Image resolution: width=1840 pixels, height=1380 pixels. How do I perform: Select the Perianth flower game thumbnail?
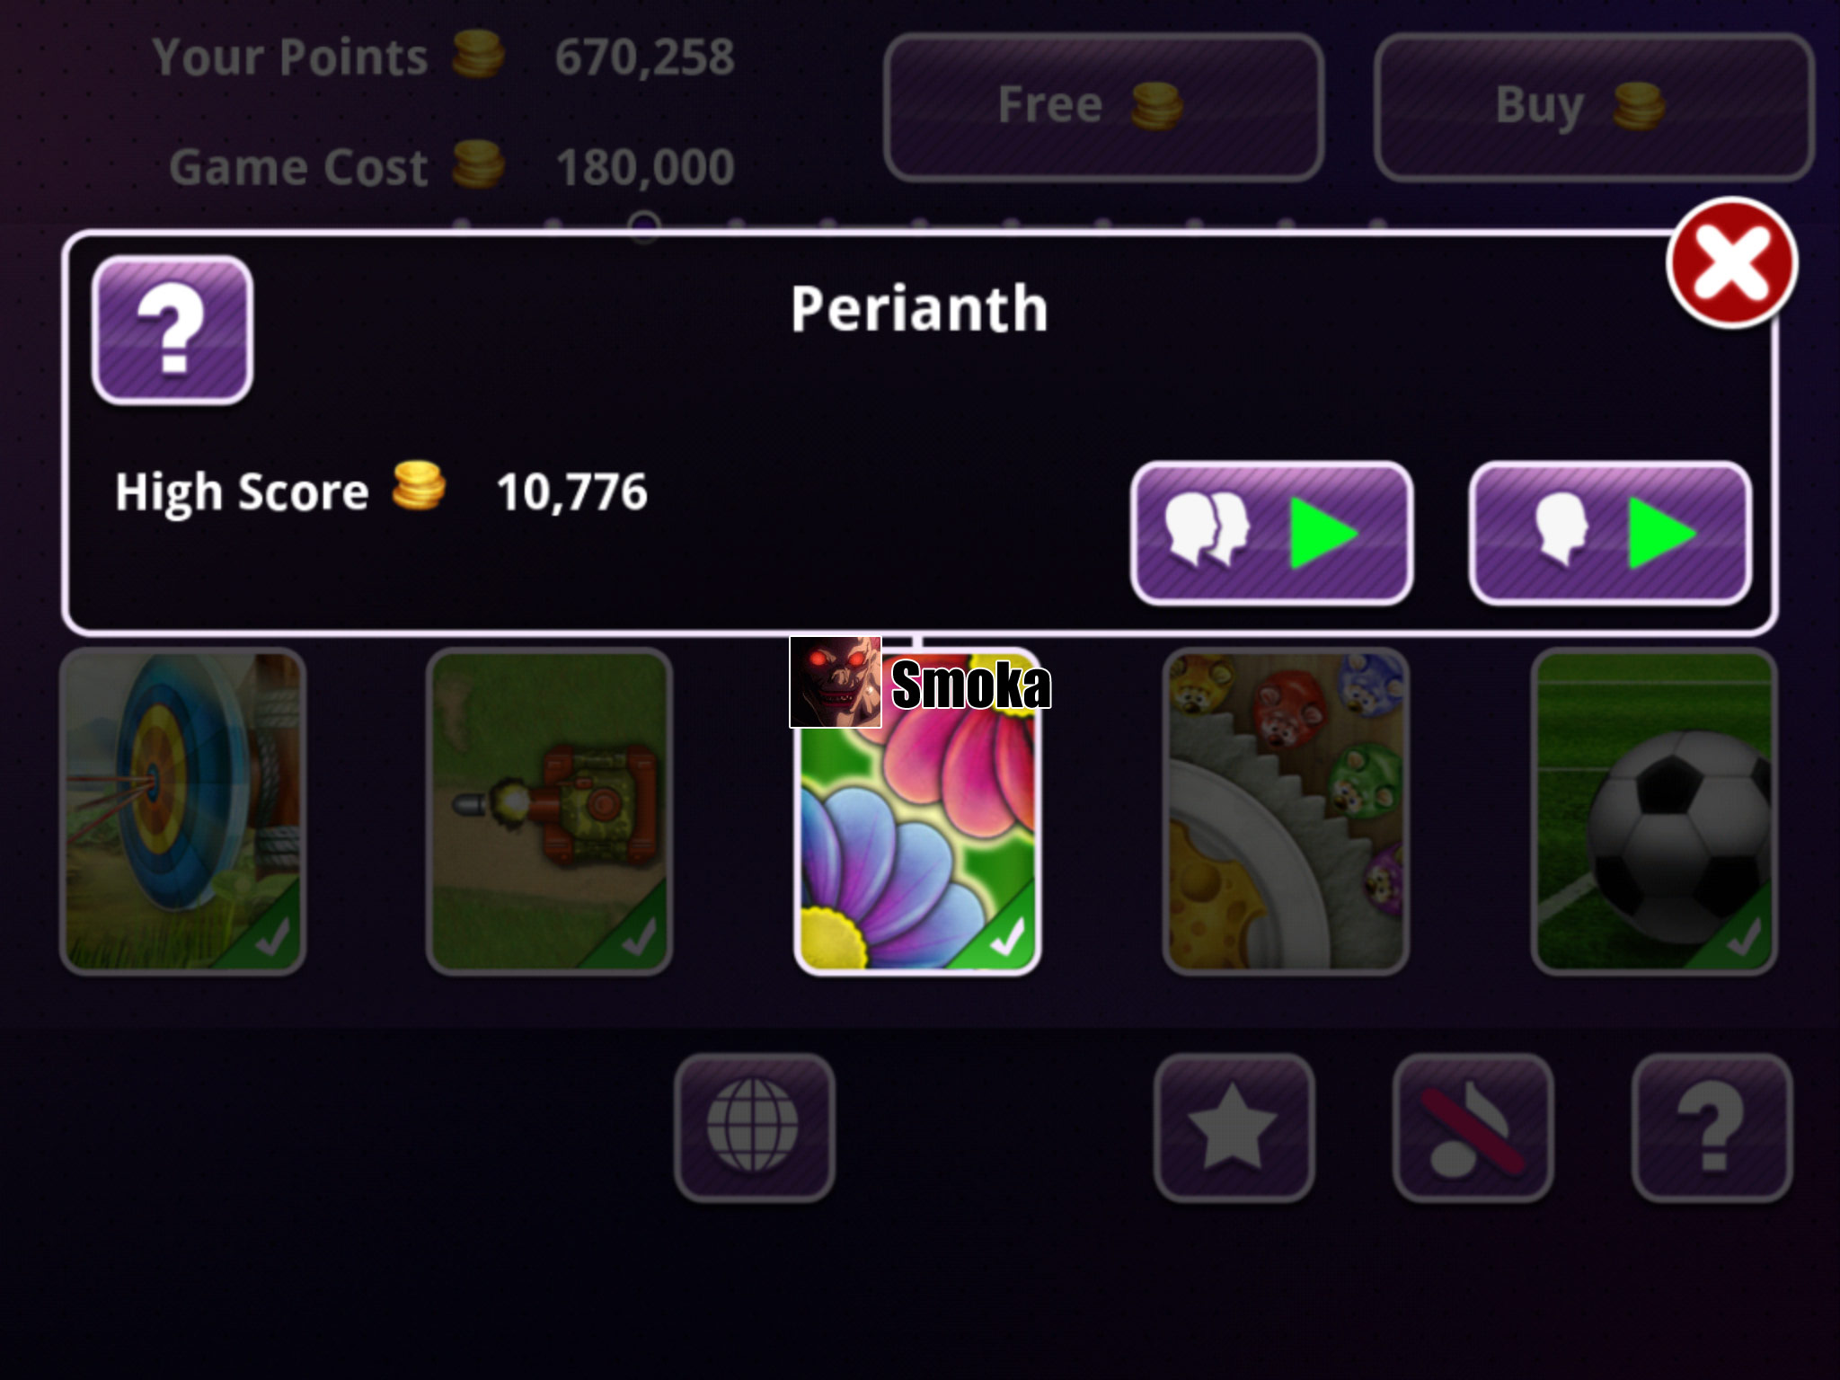(x=917, y=811)
